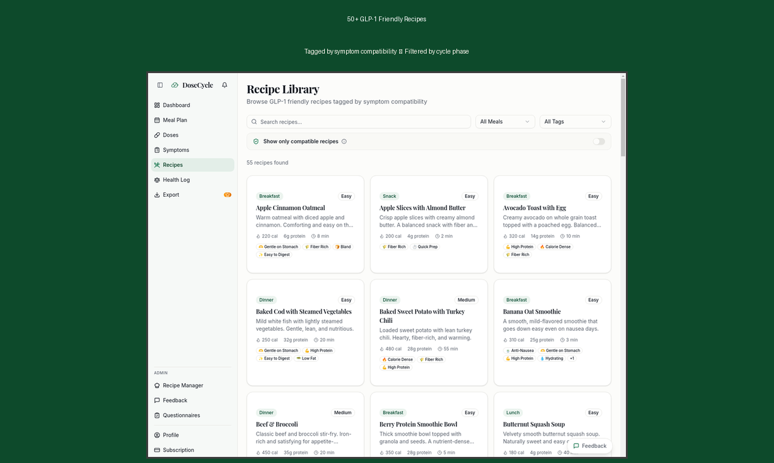
Task: Click the Export download icon
Action: point(157,195)
